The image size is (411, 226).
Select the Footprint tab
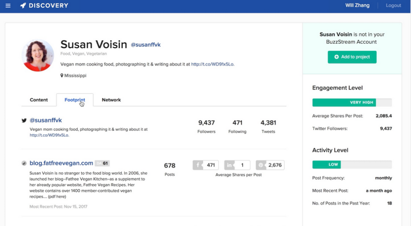tap(75, 100)
